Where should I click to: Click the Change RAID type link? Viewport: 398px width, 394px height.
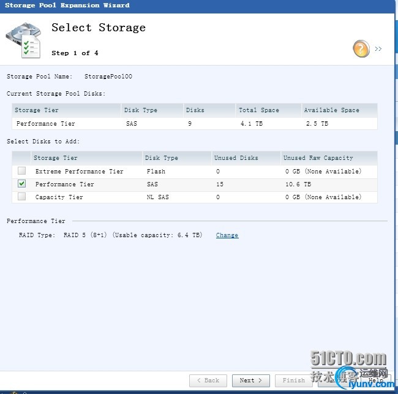tap(227, 235)
